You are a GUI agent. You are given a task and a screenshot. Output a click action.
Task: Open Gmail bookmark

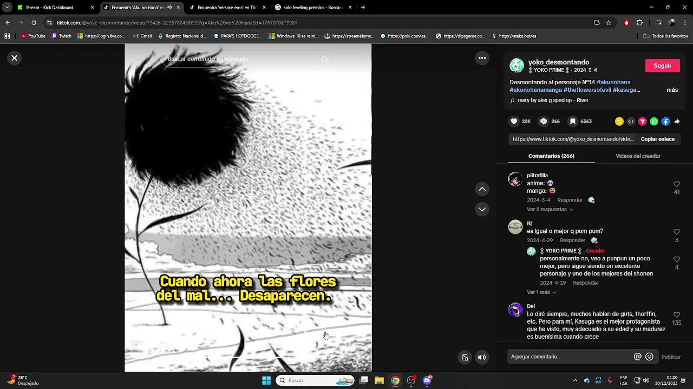(x=142, y=36)
